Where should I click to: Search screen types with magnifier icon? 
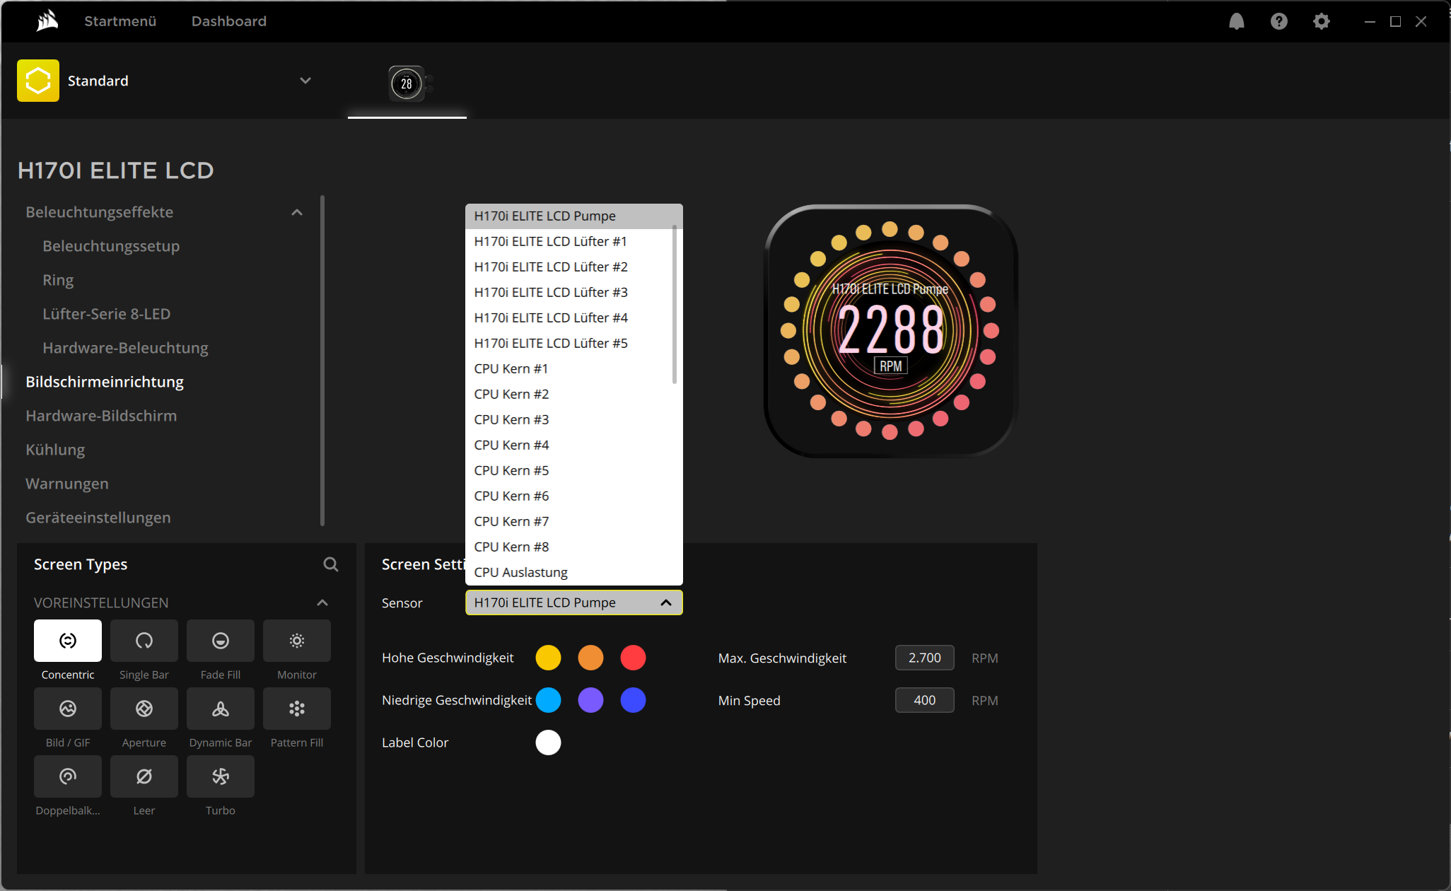tap(331, 564)
